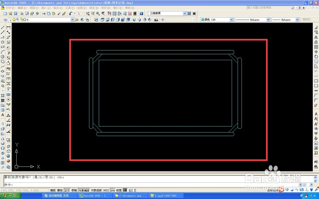Image resolution: width=319 pixels, height=199 pixels.
Task: Click the command window scroll-down arrow
Action: tap(315, 181)
